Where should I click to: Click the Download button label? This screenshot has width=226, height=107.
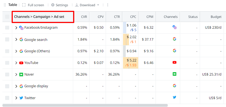pos(87,5)
